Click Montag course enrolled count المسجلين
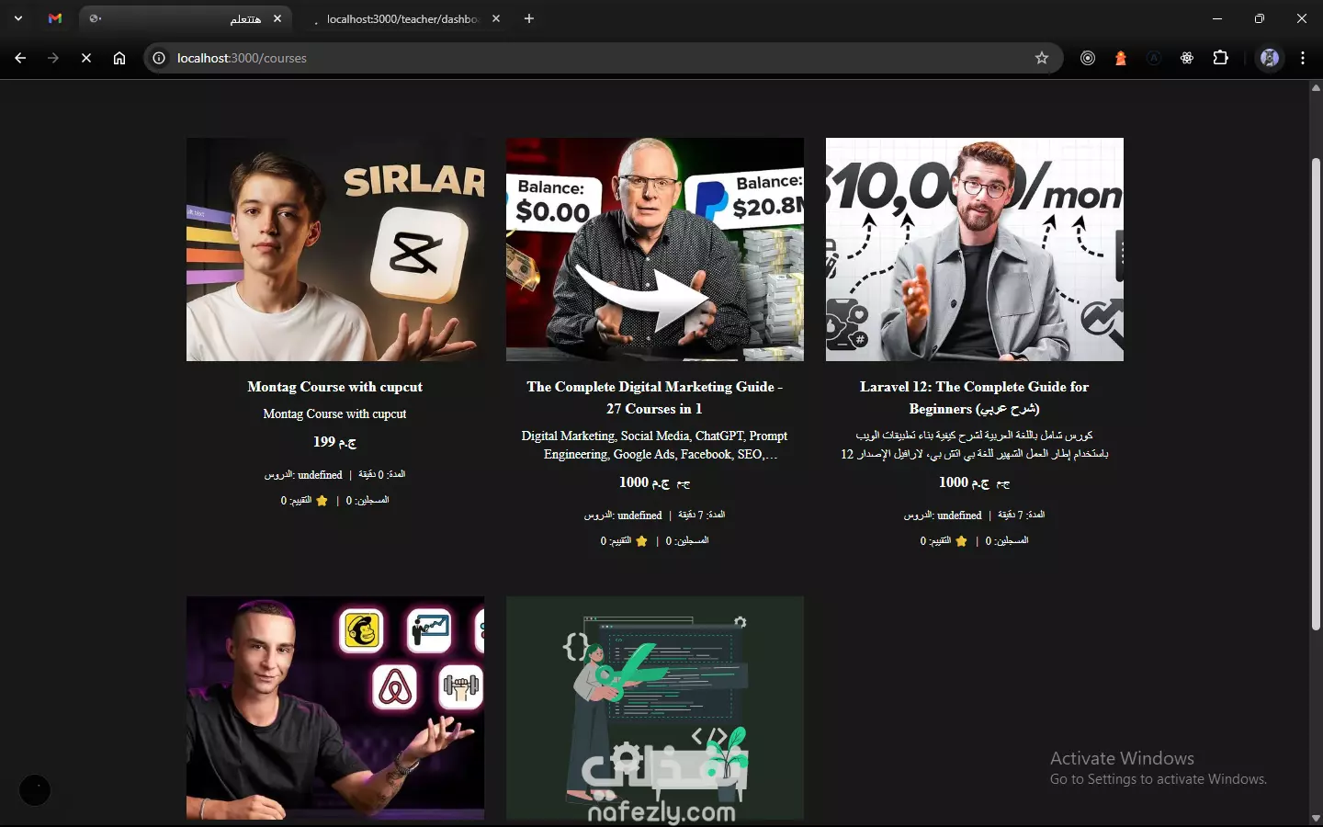Screen dimensions: 1323x827 click(367, 501)
